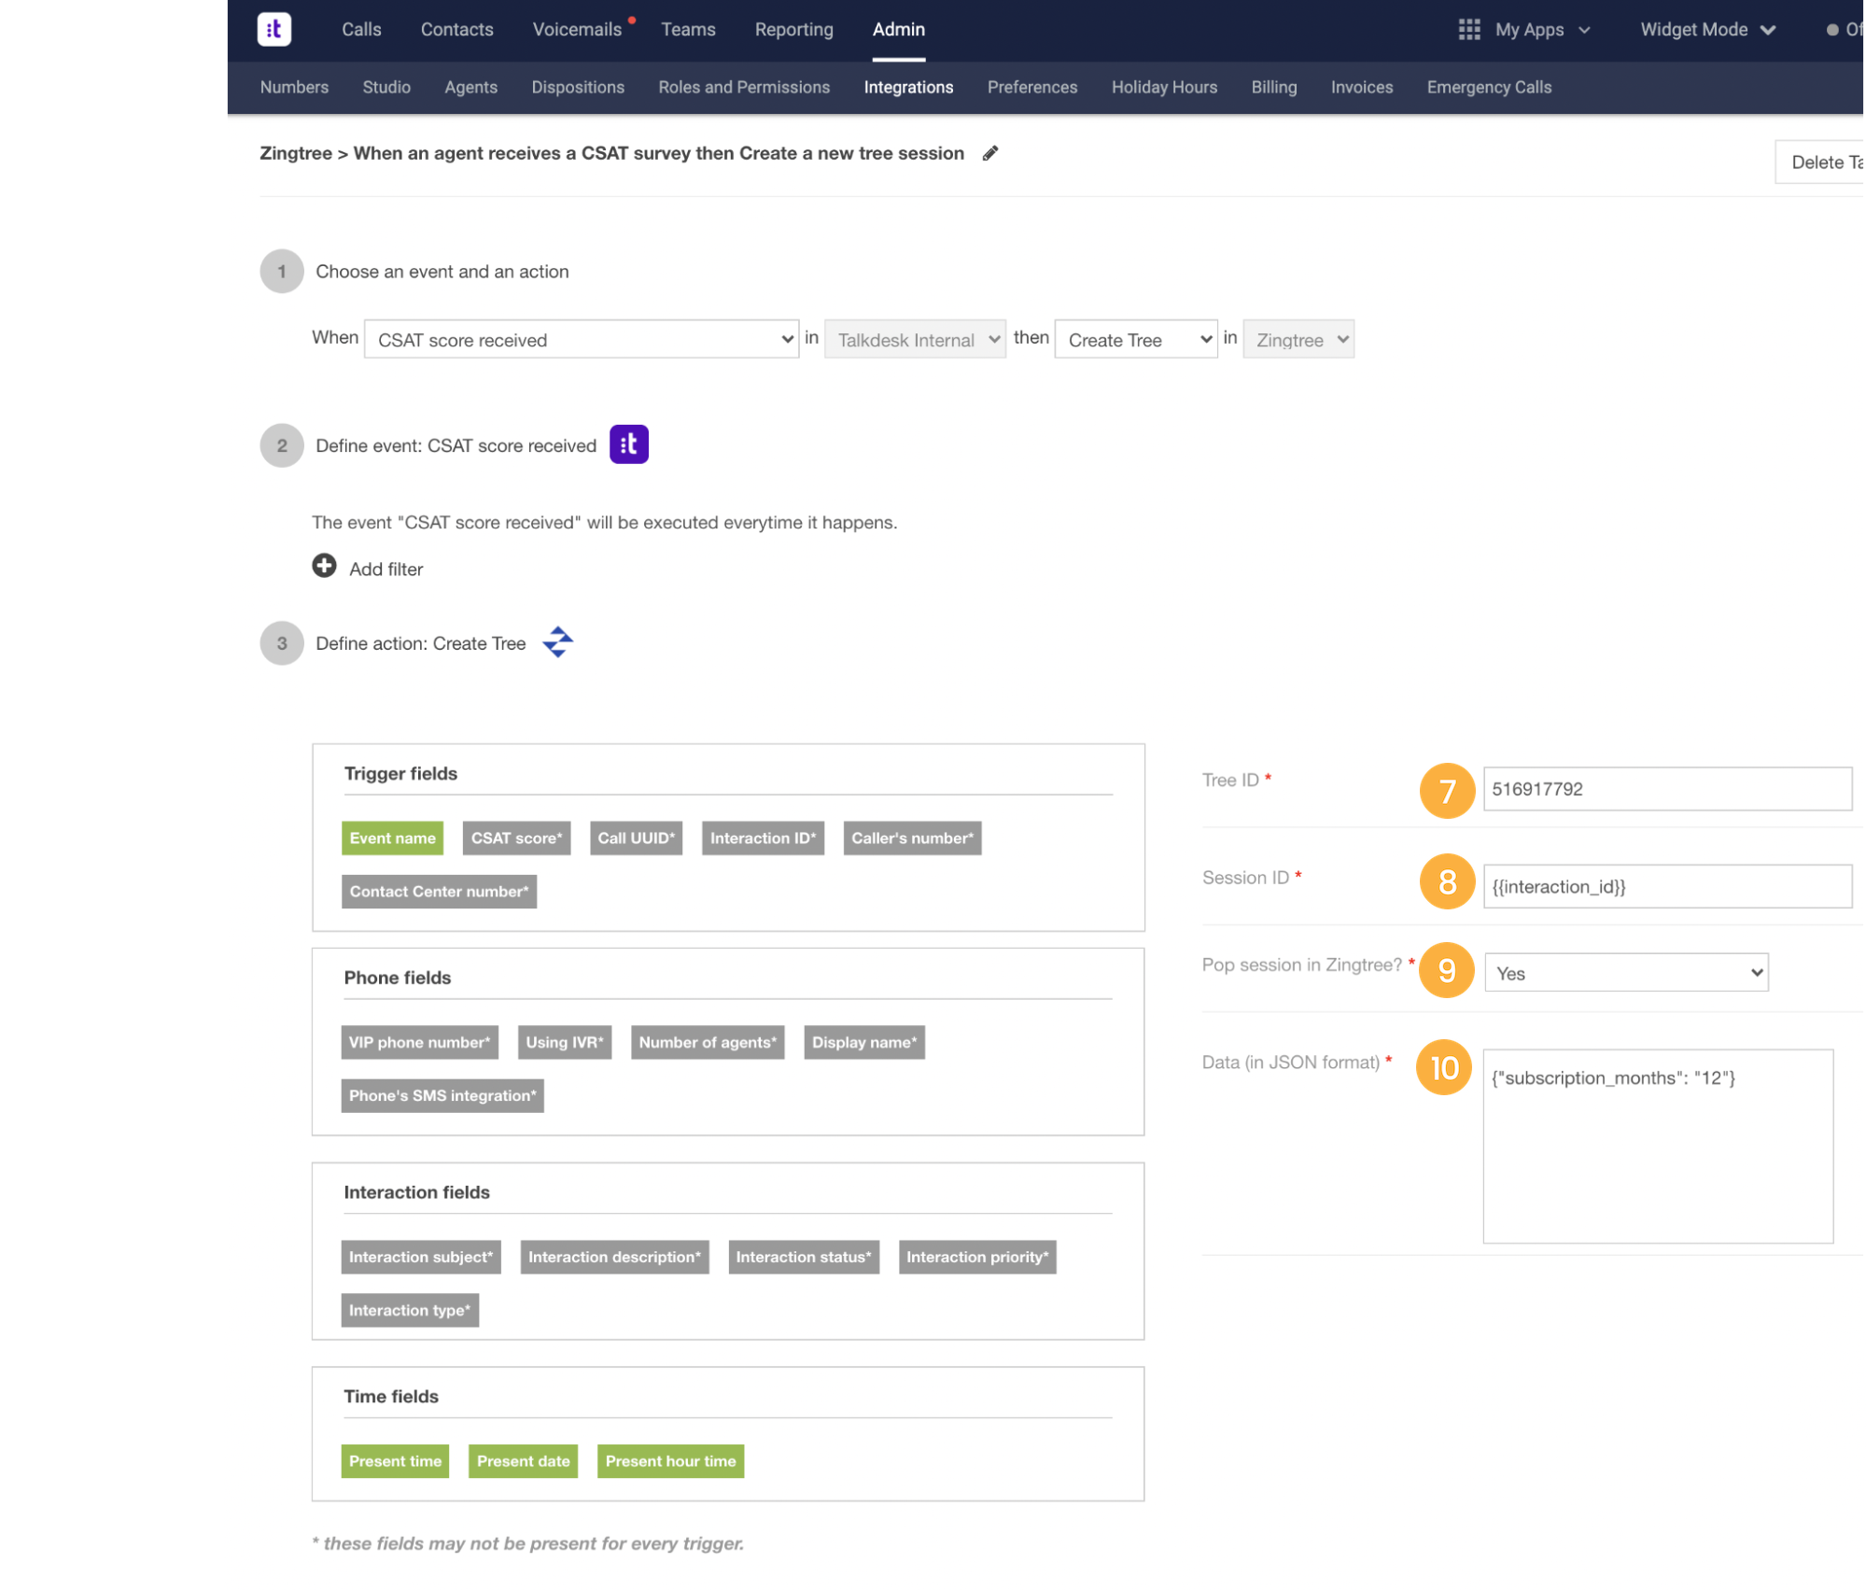
Task: Click the Zingtree breadcrumb link
Action: tap(295, 153)
